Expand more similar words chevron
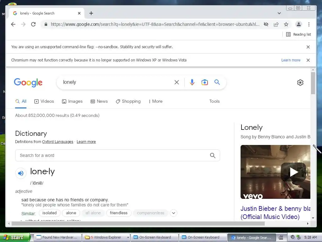Viewport: 322px width, 242px height. click(x=174, y=213)
